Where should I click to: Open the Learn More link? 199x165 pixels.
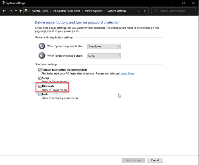127,74
